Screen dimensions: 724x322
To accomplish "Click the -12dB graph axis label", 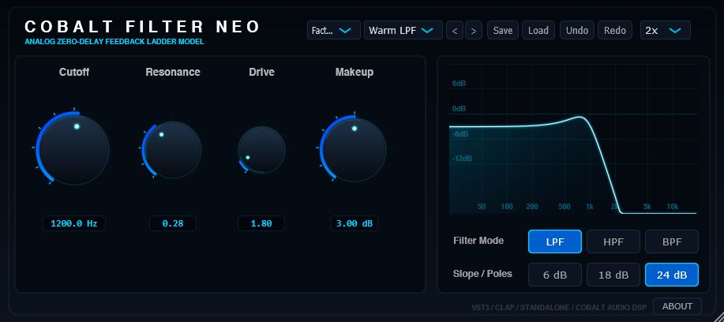I will [461, 159].
